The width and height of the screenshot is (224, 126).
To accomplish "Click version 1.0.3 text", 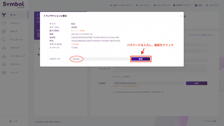I will (x=214, y=121).
